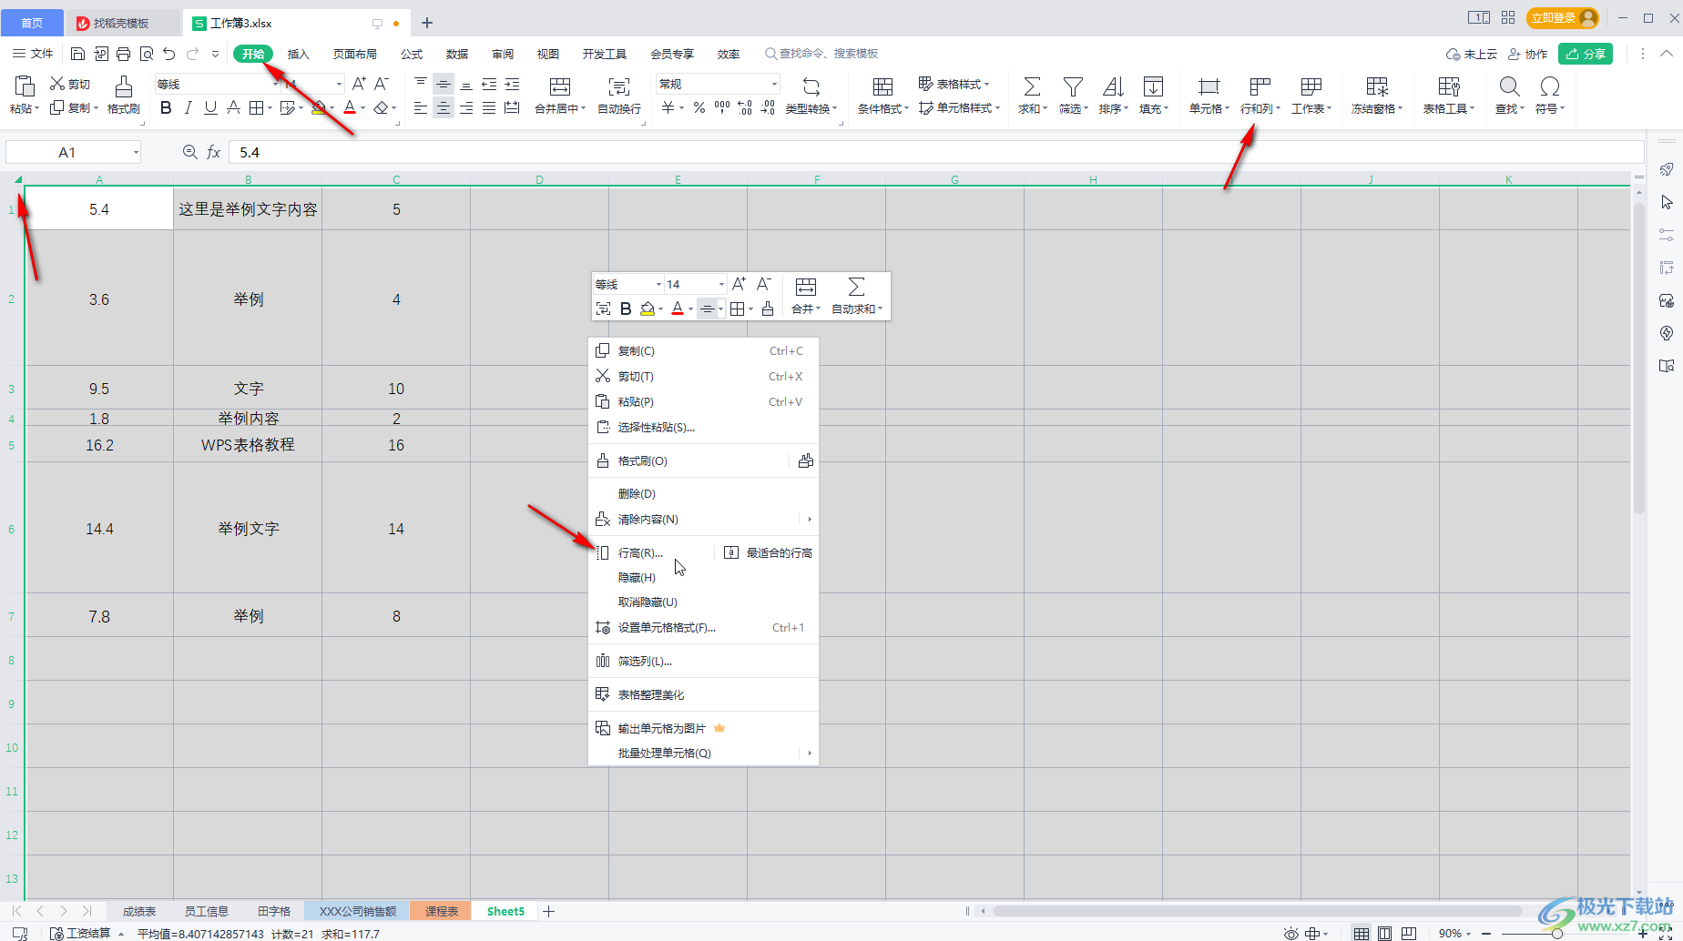Screen dimensions: 1683x941
Task: Toggle center horizontal alignment in ribbon
Action: click(443, 108)
